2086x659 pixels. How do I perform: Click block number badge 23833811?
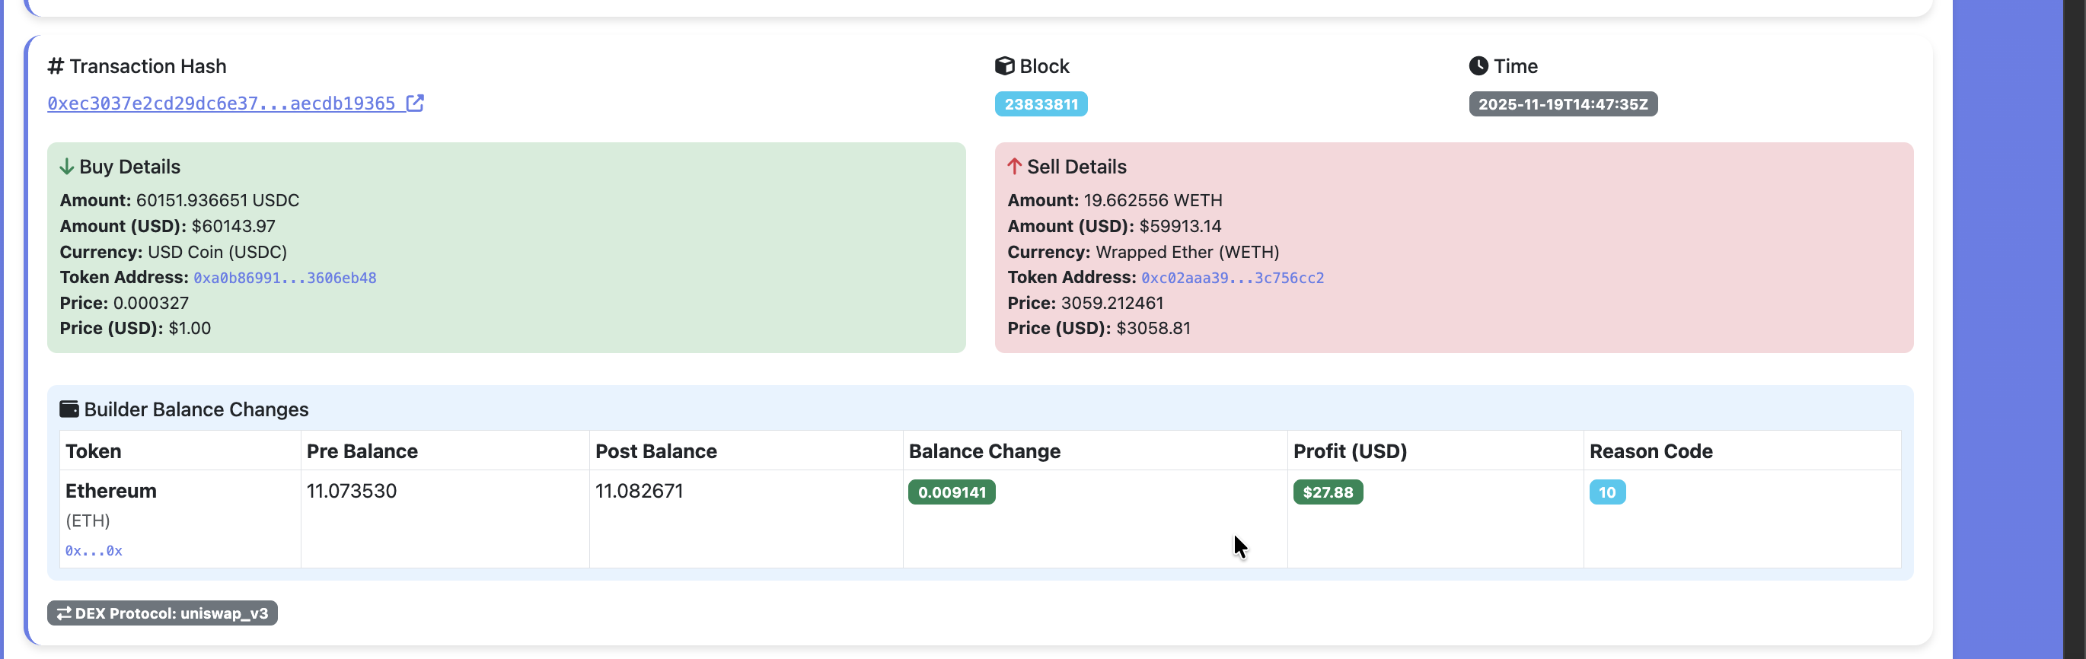pyautogui.click(x=1041, y=104)
